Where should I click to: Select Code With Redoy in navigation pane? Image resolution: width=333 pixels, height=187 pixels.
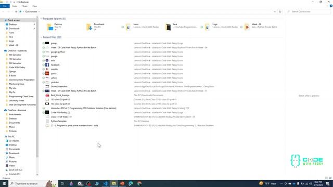17,67
